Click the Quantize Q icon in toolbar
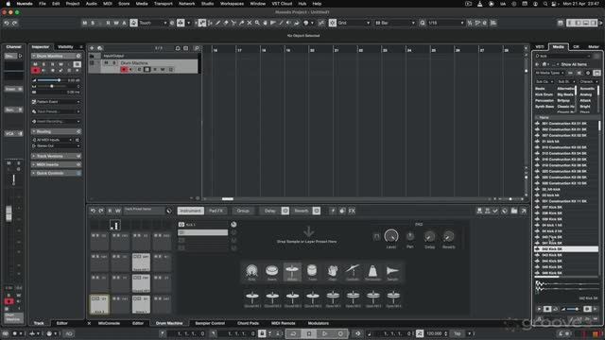 pos(423,23)
